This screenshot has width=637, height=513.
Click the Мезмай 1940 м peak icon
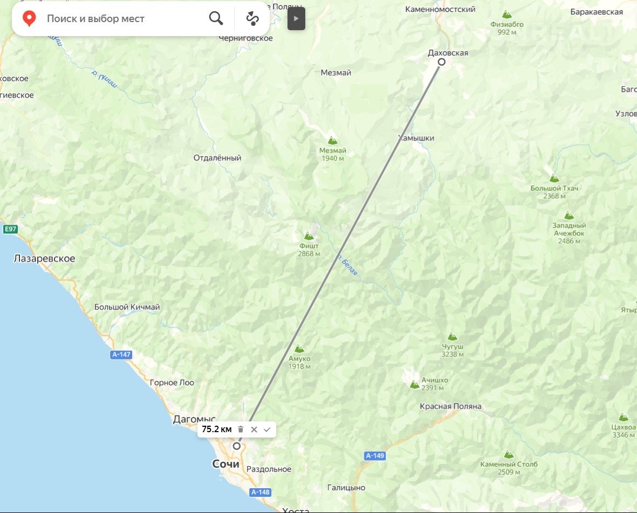(x=332, y=141)
